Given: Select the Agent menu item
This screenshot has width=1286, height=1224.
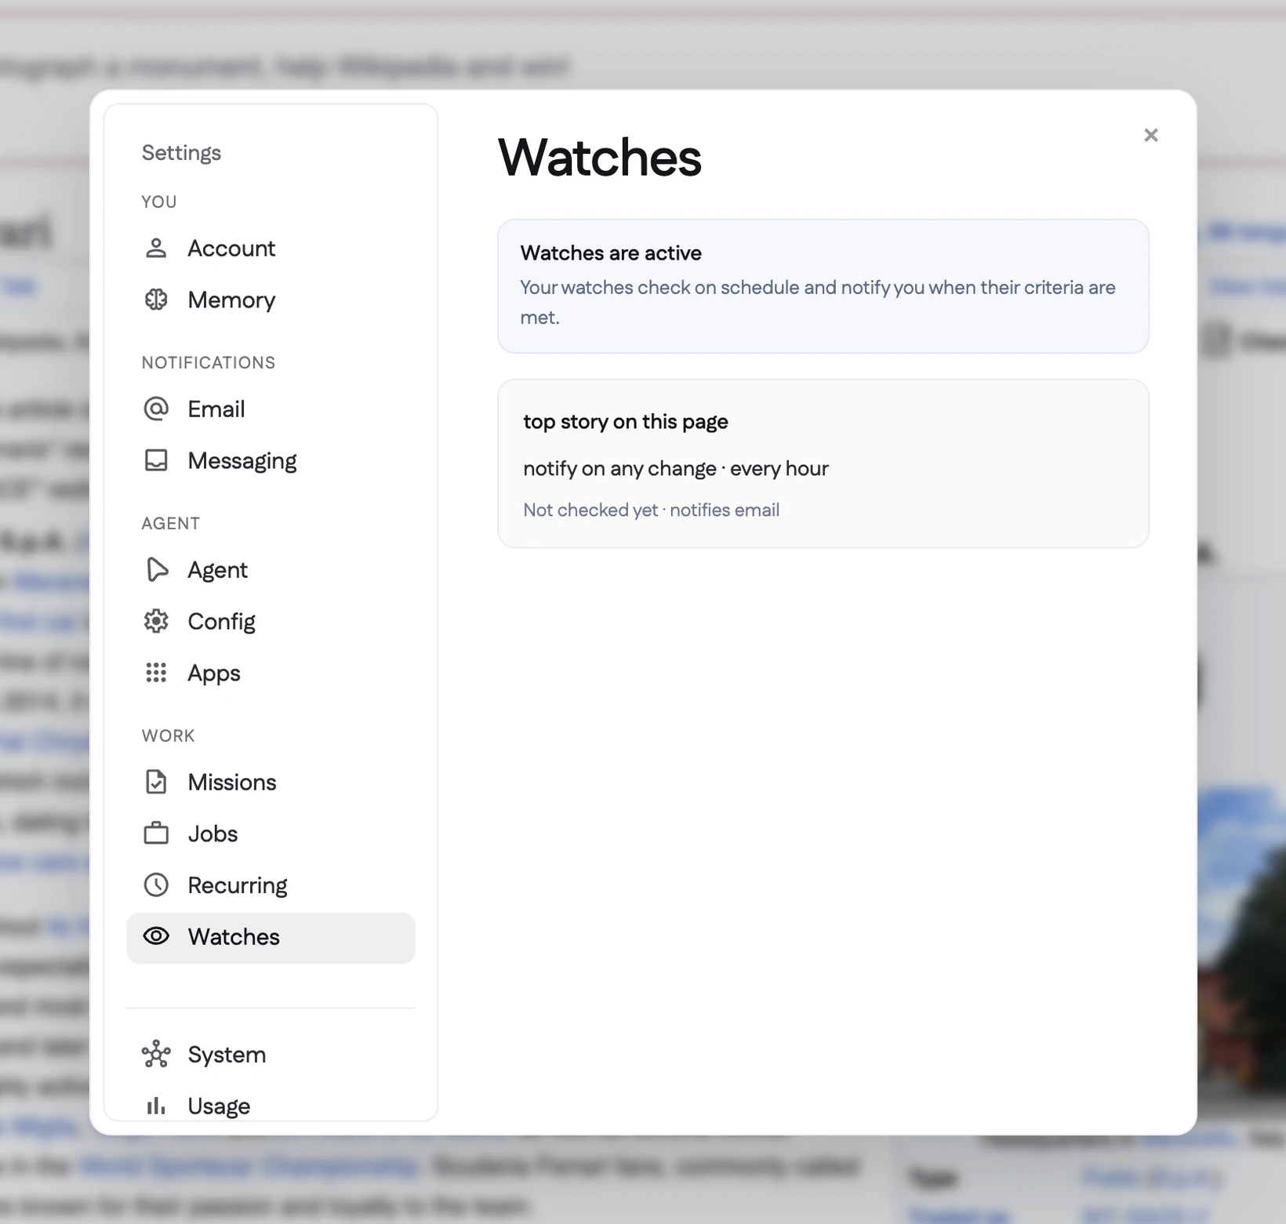Looking at the screenshot, I should click(x=271, y=570).
